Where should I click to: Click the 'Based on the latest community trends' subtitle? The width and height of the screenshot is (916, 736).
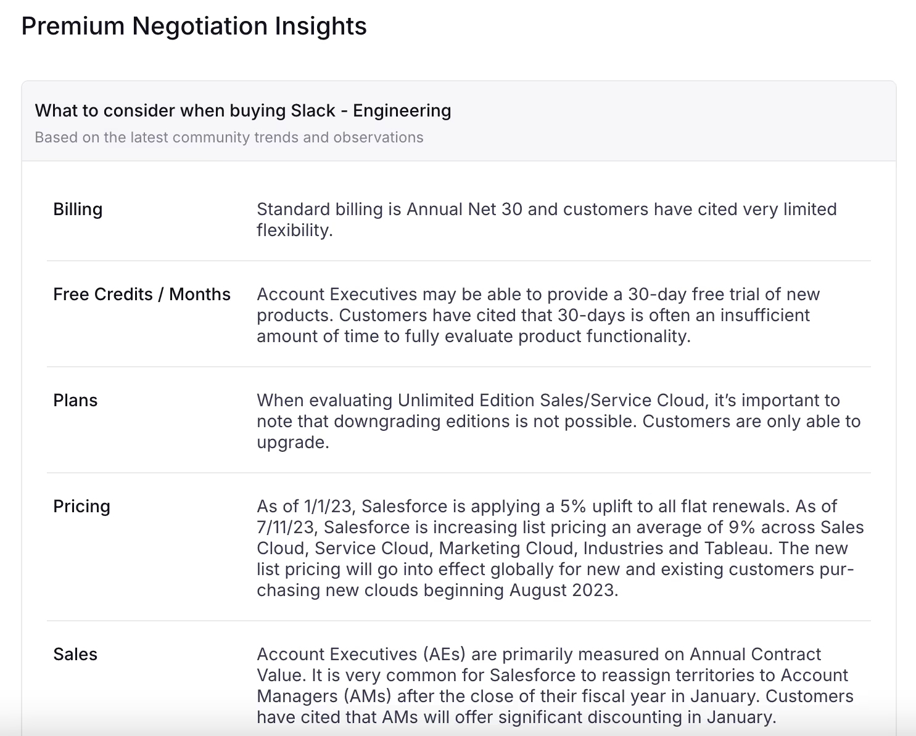coord(229,137)
